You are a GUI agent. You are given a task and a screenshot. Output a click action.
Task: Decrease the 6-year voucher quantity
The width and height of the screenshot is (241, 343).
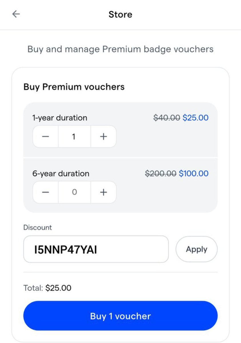click(46, 192)
